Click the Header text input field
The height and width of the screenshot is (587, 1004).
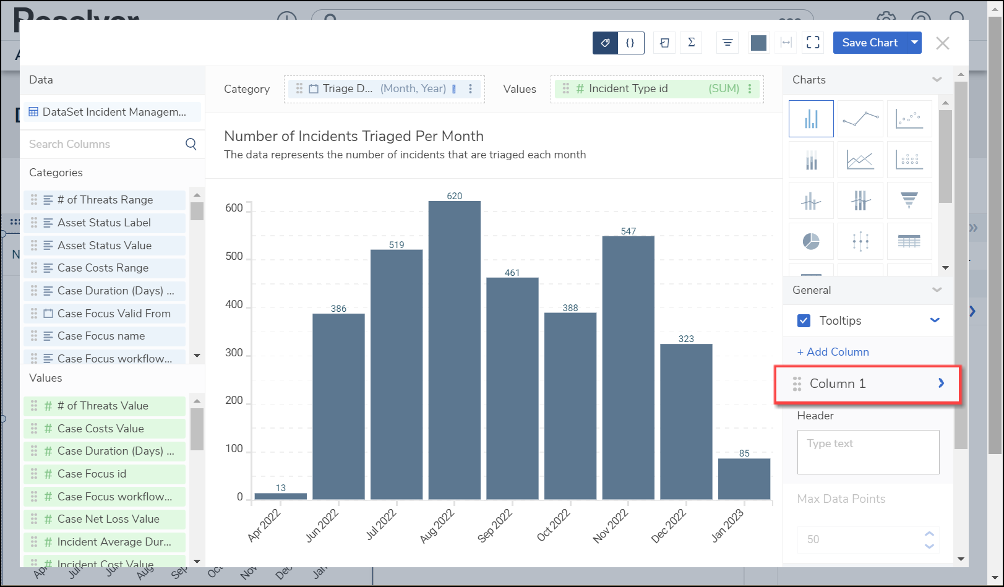(868, 452)
